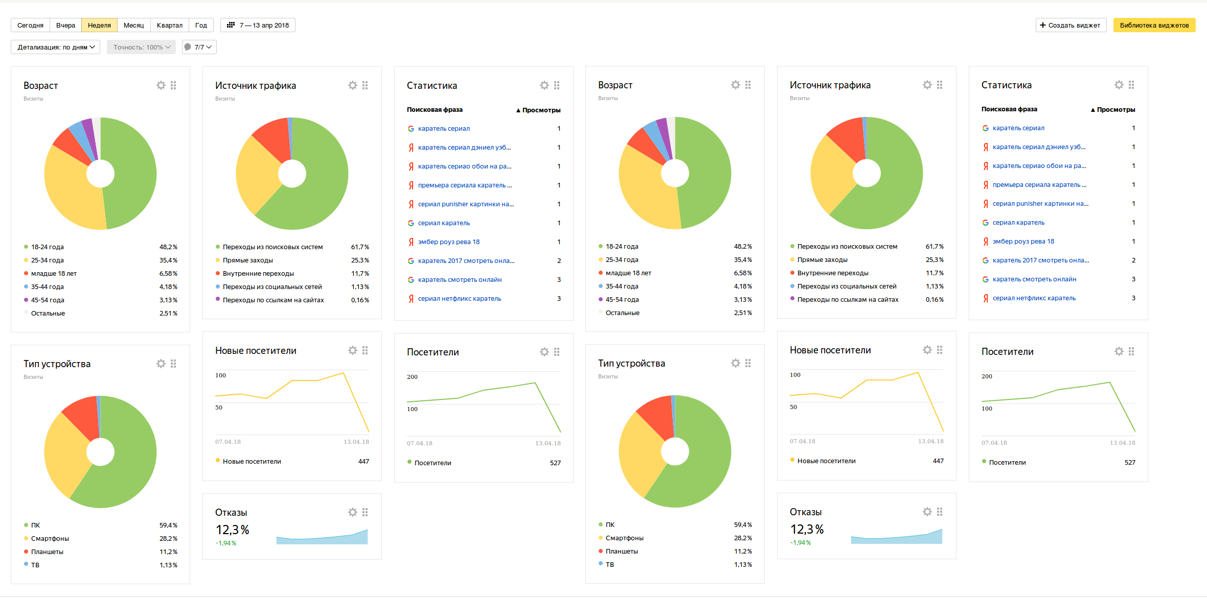Open the Точность: 100% dropdown
The width and height of the screenshot is (1207, 599).
click(x=141, y=47)
